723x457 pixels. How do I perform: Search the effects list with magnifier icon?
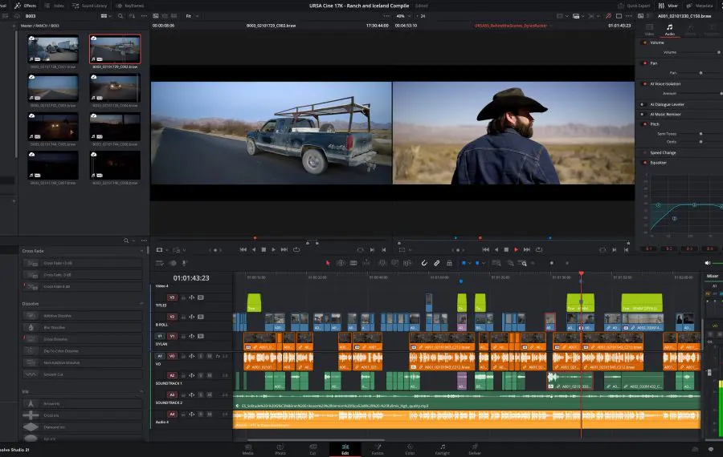coord(125,241)
